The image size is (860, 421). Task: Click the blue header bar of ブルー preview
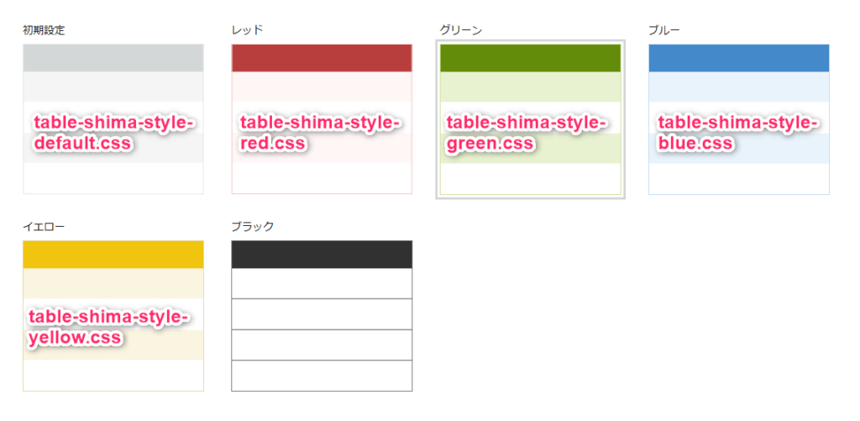point(739,58)
